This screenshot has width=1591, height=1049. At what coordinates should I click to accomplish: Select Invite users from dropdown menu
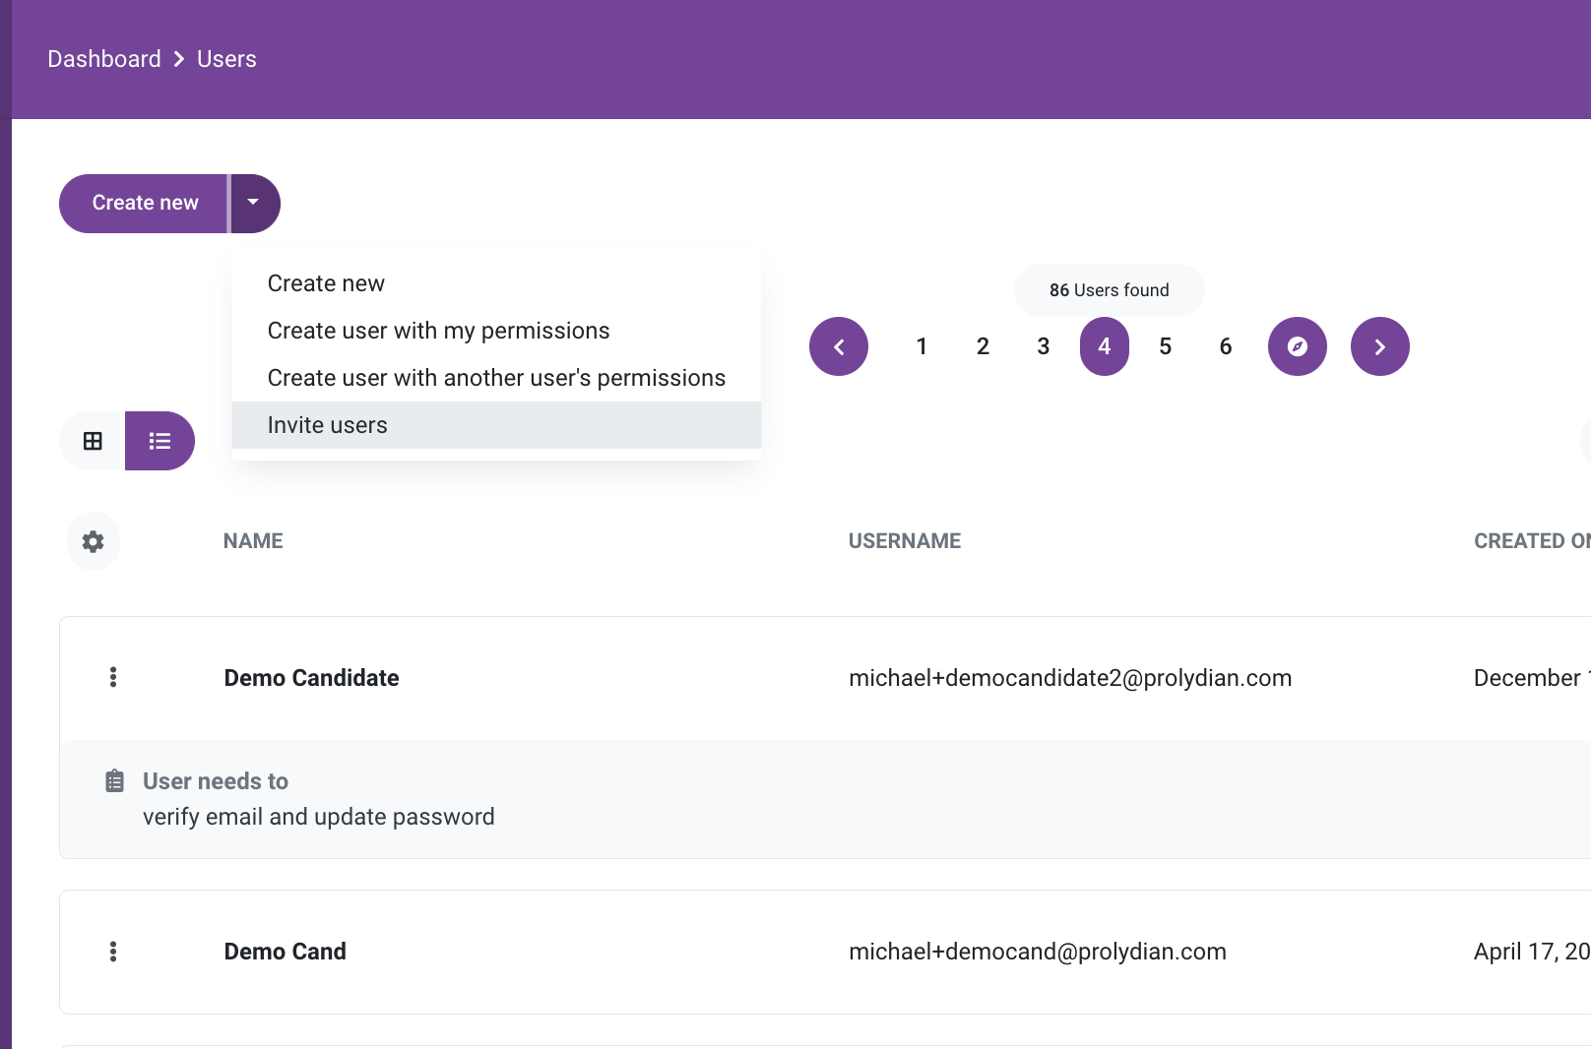tap(496, 425)
